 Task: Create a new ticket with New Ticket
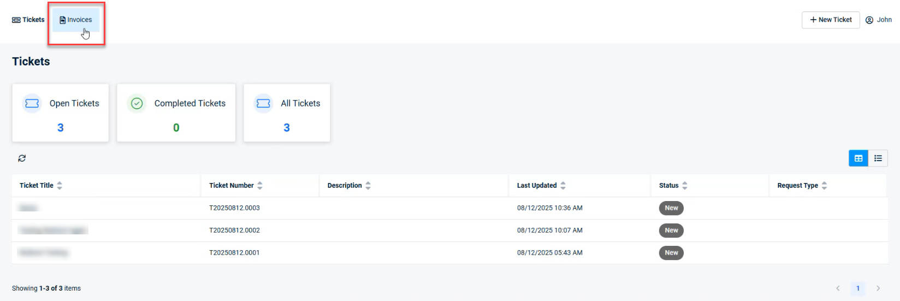coord(830,20)
